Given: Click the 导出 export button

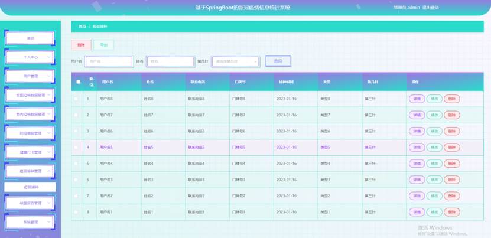Looking at the screenshot, I should tap(103, 45).
